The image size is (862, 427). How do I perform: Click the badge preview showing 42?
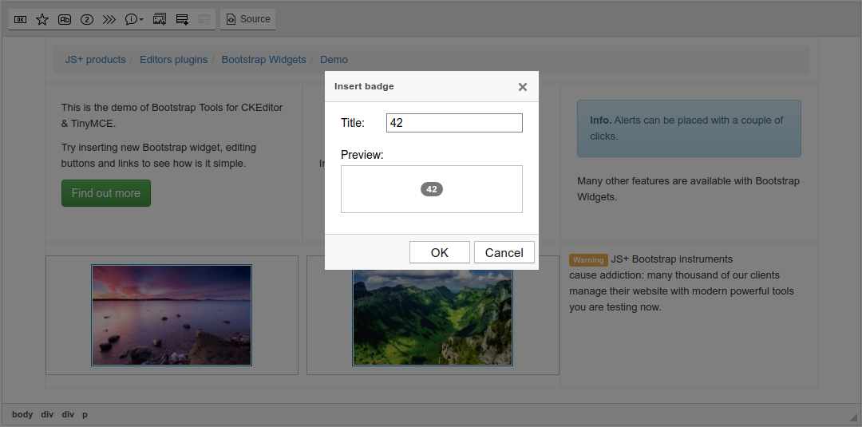pos(432,189)
